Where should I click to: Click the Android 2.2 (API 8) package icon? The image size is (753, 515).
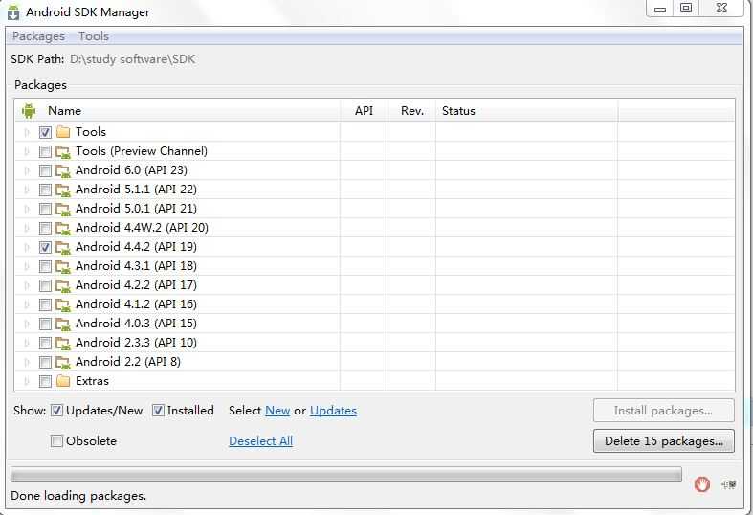63,363
